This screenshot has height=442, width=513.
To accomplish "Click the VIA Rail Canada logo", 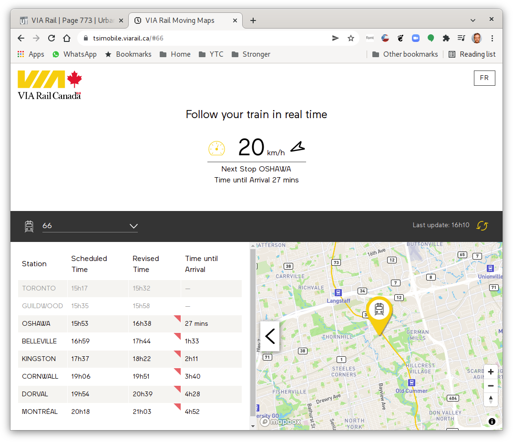I will click(x=50, y=85).
